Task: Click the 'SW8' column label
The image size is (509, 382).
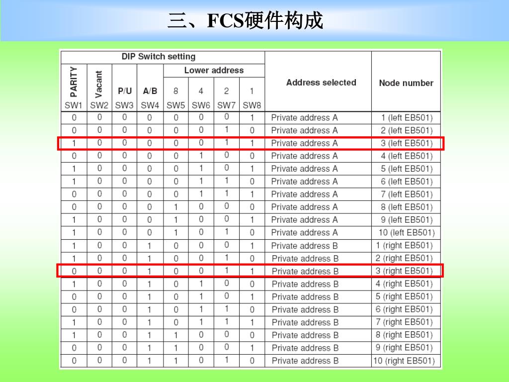Action: click(x=252, y=105)
